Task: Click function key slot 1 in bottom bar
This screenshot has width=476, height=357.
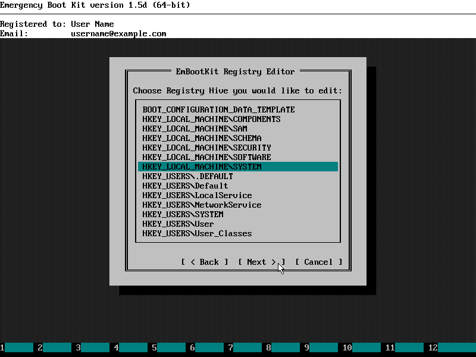Action: click(17, 347)
